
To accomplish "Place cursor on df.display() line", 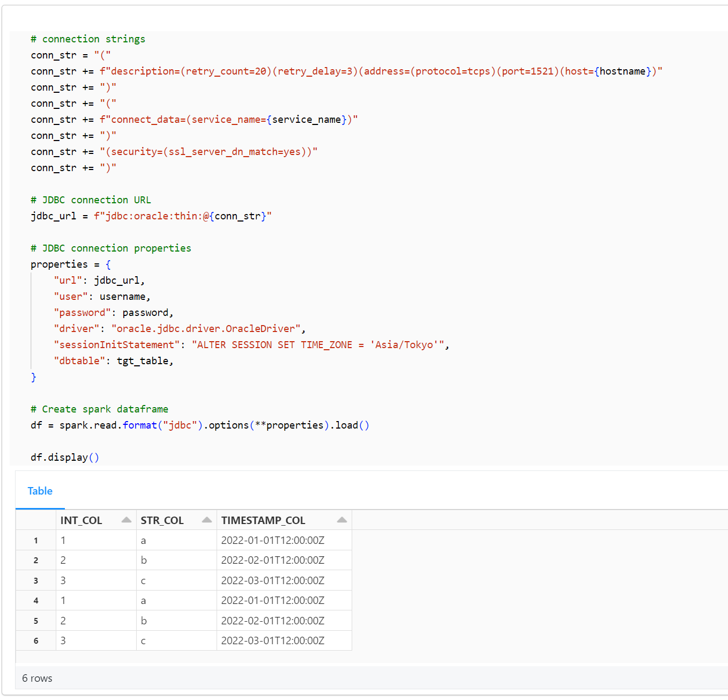I will pyautogui.click(x=65, y=458).
